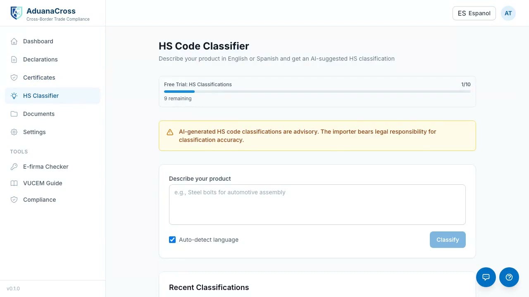Click the "1/10" usage counter

pyautogui.click(x=466, y=85)
